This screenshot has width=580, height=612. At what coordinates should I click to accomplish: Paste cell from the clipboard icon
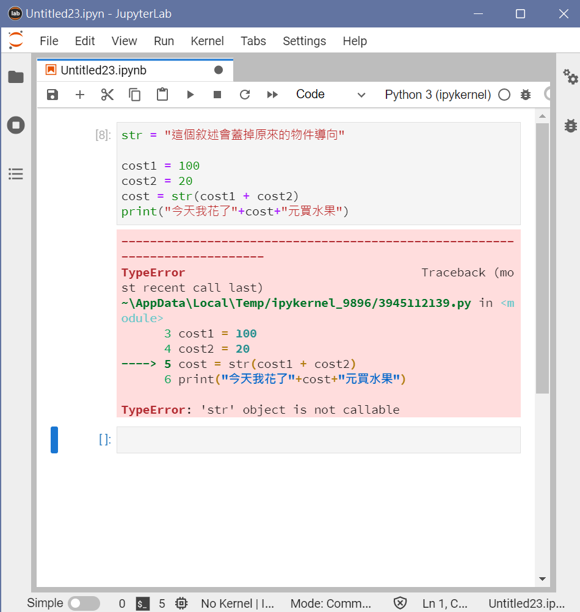tap(162, 94)
